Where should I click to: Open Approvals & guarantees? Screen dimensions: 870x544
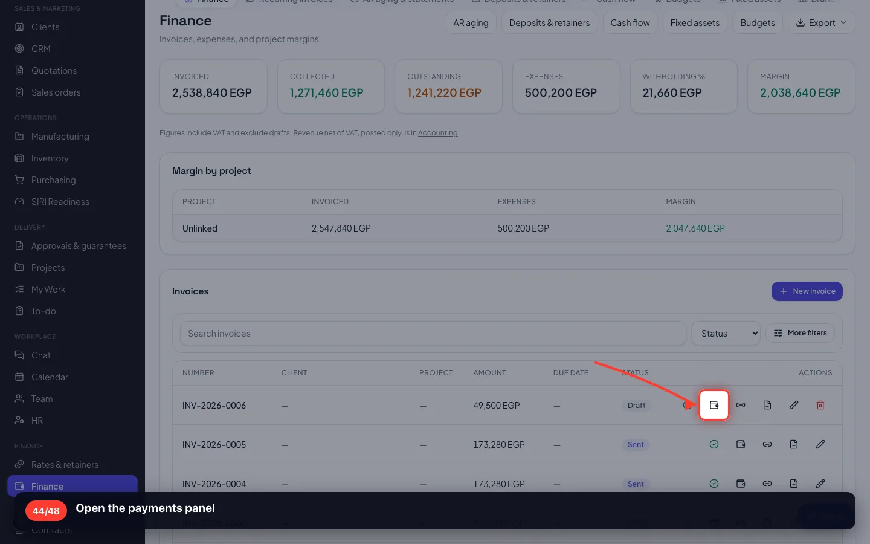[72, 246]
